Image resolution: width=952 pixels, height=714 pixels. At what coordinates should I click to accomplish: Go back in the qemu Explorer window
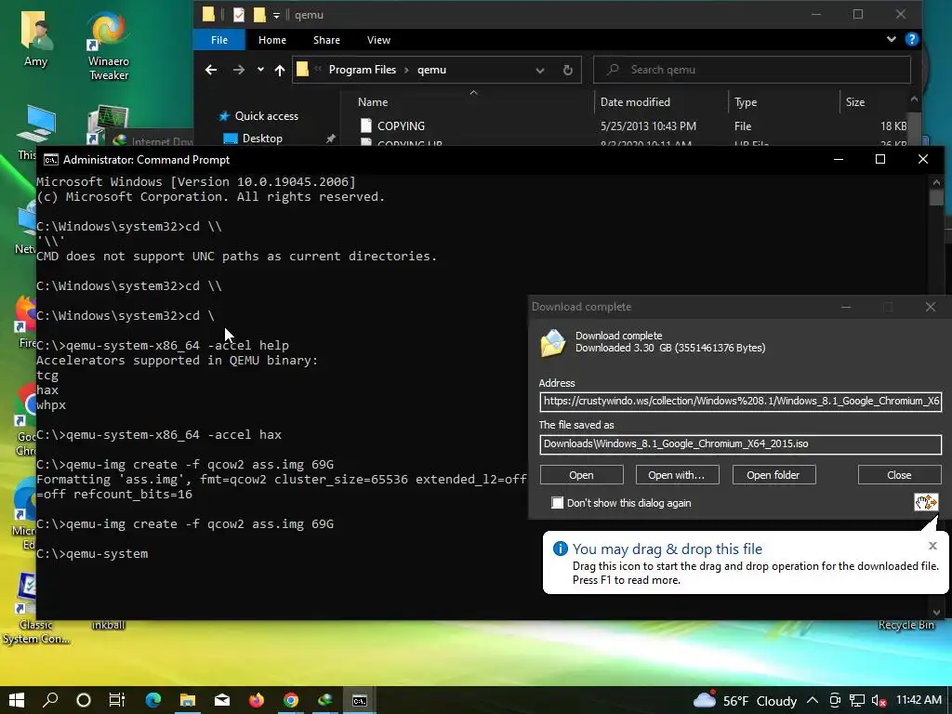pyautogui.click(x=211, y=70)
